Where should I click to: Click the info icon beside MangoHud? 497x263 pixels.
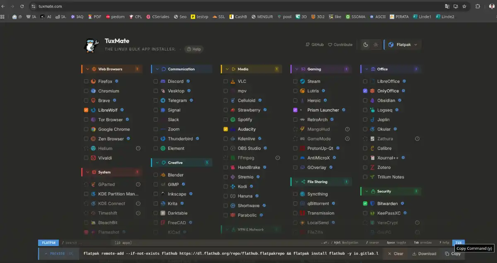pyautogui.click(x=347, y=129)
